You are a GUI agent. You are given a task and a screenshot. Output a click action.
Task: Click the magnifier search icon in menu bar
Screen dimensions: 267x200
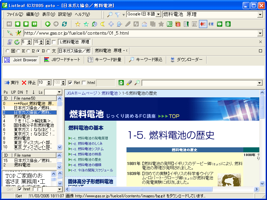tap(110, 15)
